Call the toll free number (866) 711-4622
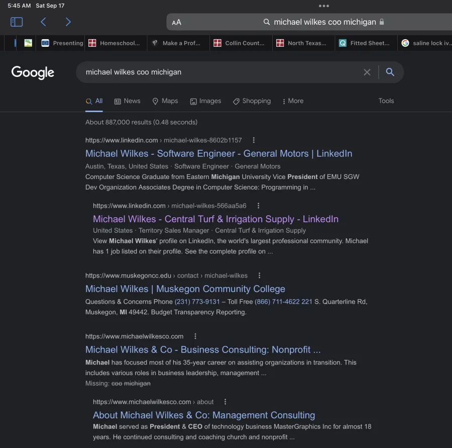The height and width of the screenshot is (448, 452). click(283, 302)
